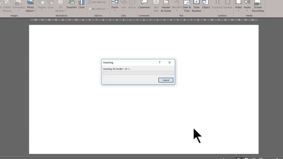The width and height of the screenshot is (283, 159).
Task: Insert a SmartArt graphic
Action: (x=72, y=5)
